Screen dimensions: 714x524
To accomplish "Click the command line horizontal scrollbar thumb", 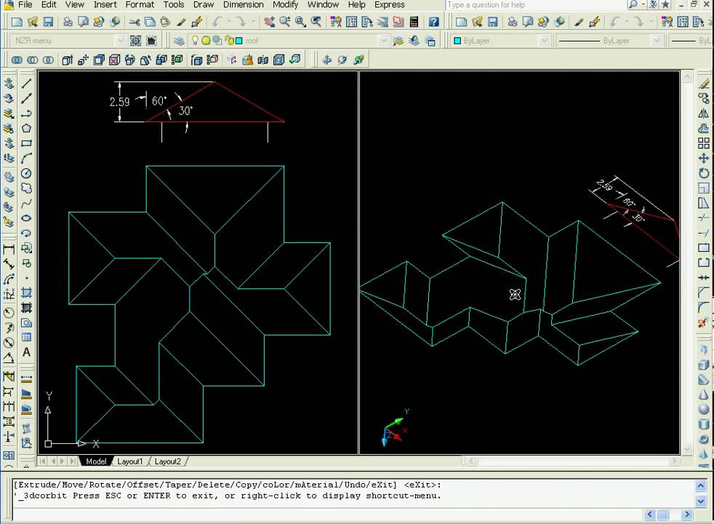I will pos(662,515).
